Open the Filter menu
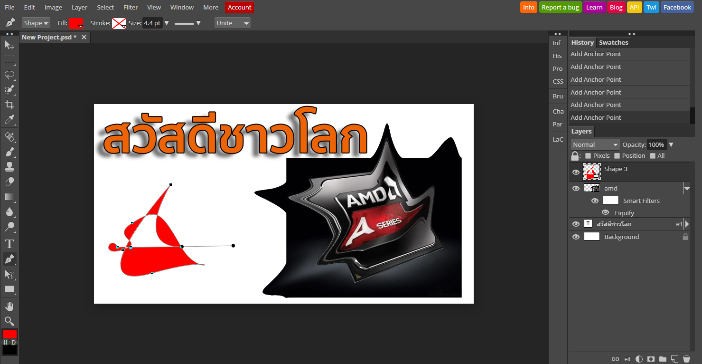 pos(131,7)
